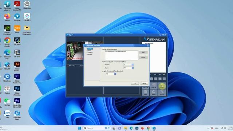Screen dimensions: 233x131
Task: Open NVIDIA GeForce desktop shortcut
Action: (7, 30)
